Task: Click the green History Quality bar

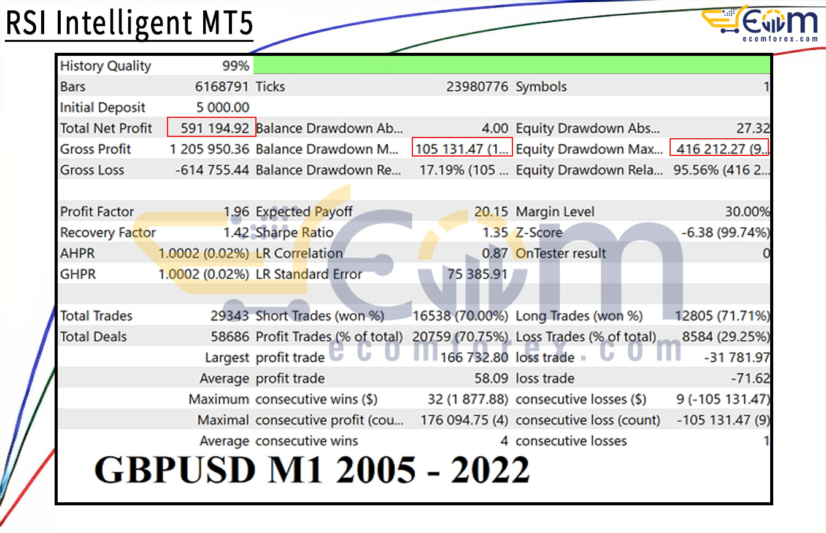Action: click(x=511, y=66)
